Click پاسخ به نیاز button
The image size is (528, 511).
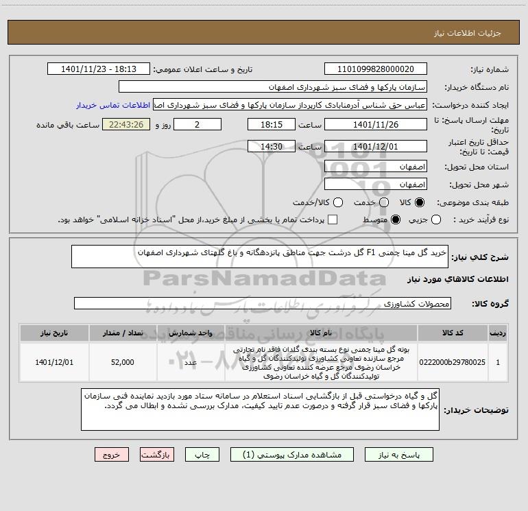click(398, 455)
